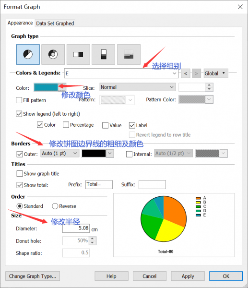The width and height of the screenshot is (248, 288).
Task: Select the pie chart graph type
Action: pos(28,54)
